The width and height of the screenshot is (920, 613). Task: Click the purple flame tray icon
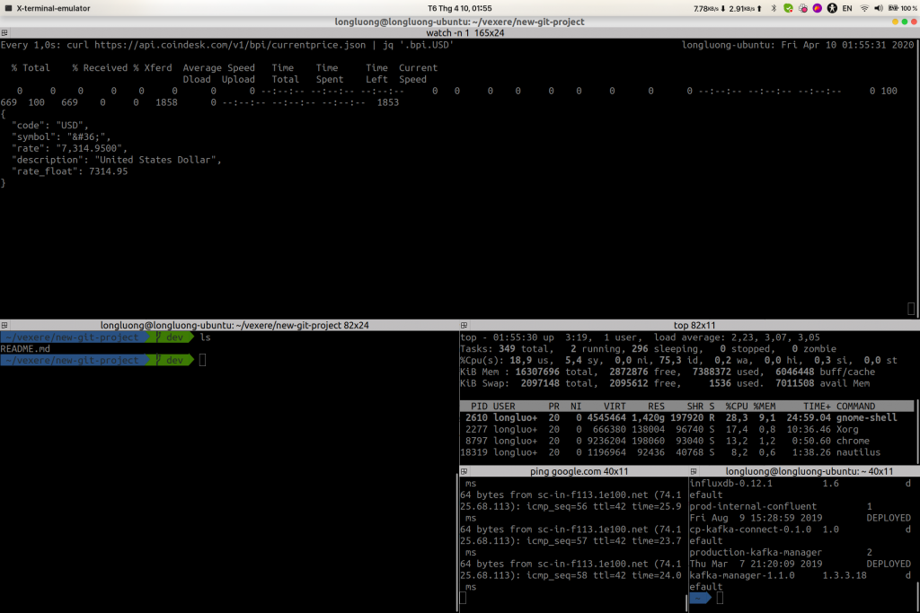[x=818, y=8]
